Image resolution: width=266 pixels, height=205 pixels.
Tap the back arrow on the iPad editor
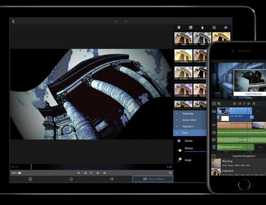coord(13,22)
